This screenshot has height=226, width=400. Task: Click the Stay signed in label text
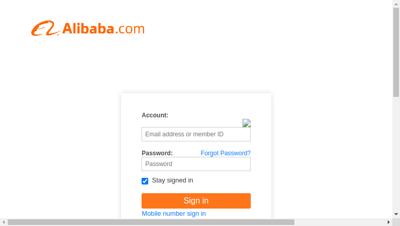click(x=172, y=180)
